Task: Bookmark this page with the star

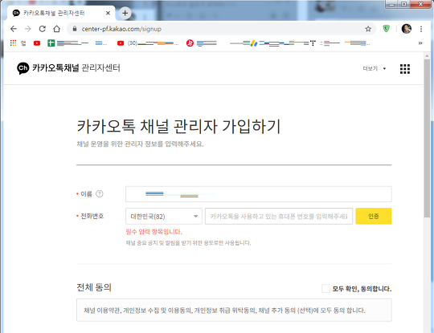Action: pyautogui.click(x=368, y=29)
